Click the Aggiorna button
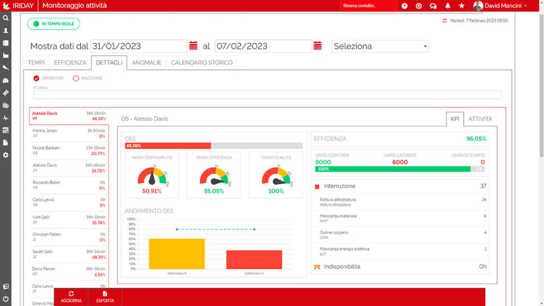 [x=71, y=297]
